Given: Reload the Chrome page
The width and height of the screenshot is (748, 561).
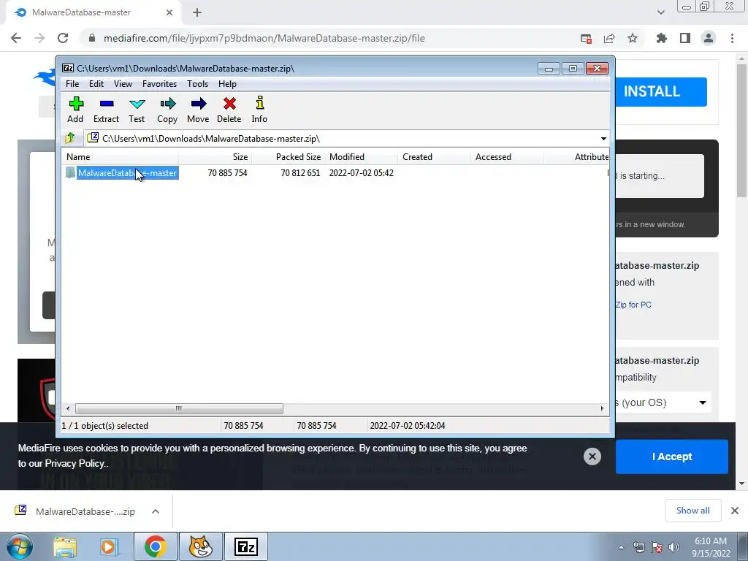Looking at the screenshot, I should click(x=63, y=38).
